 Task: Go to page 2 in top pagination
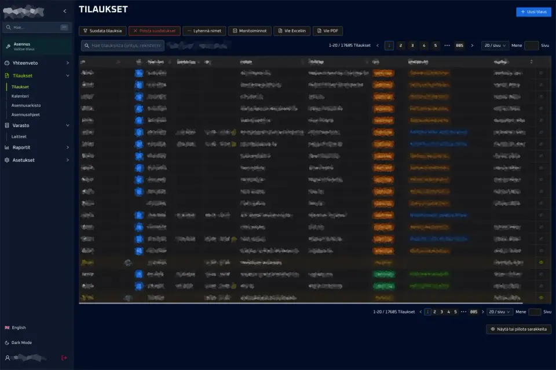401,45
